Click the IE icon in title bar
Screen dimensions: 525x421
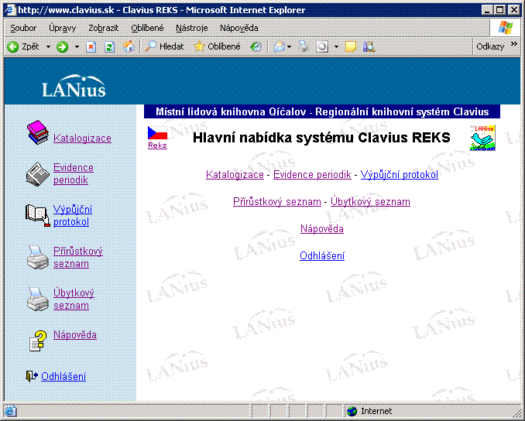click(12, 10)
